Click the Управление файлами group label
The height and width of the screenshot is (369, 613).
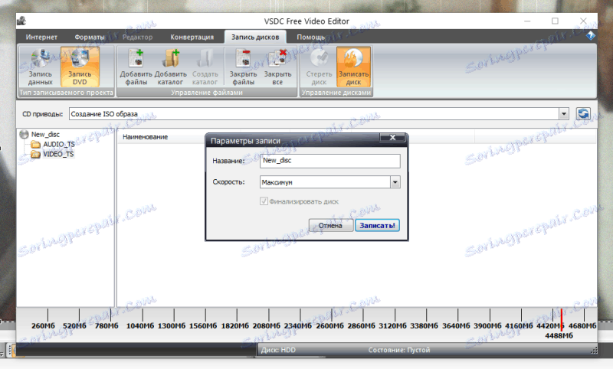coord(207,93)
